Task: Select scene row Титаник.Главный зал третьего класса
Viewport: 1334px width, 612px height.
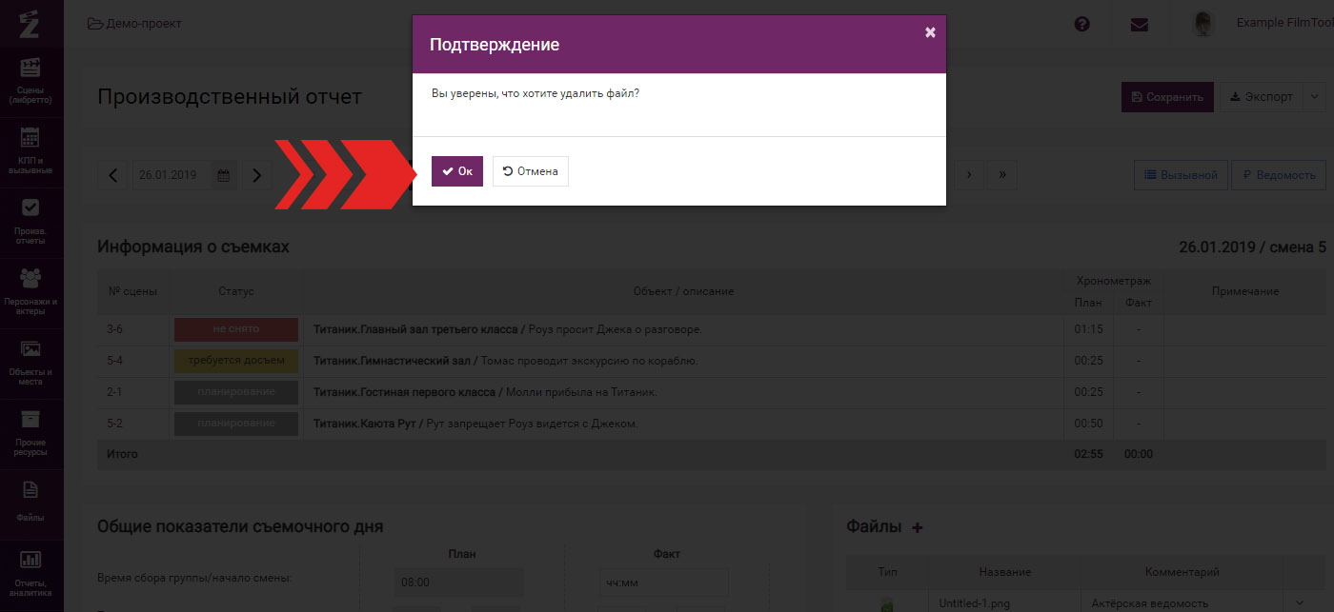Action: point(711,329)
